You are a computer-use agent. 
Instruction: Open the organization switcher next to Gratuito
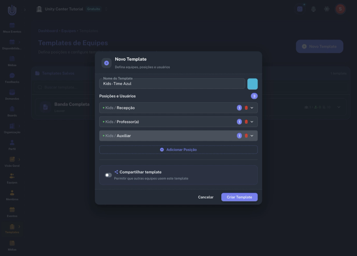pyautogui.click(x=106, y=9)
